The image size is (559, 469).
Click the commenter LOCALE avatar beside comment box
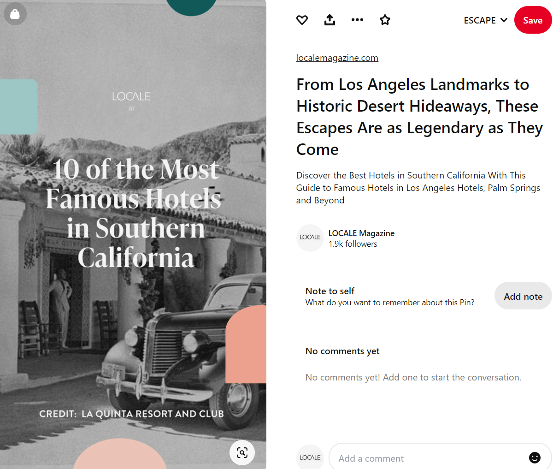[310, 457]
